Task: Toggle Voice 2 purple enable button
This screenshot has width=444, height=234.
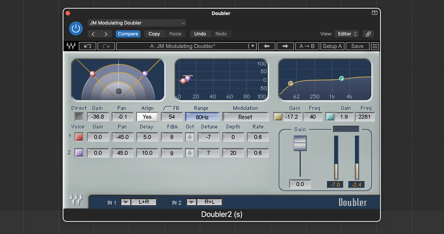Action: coord(79,153)
